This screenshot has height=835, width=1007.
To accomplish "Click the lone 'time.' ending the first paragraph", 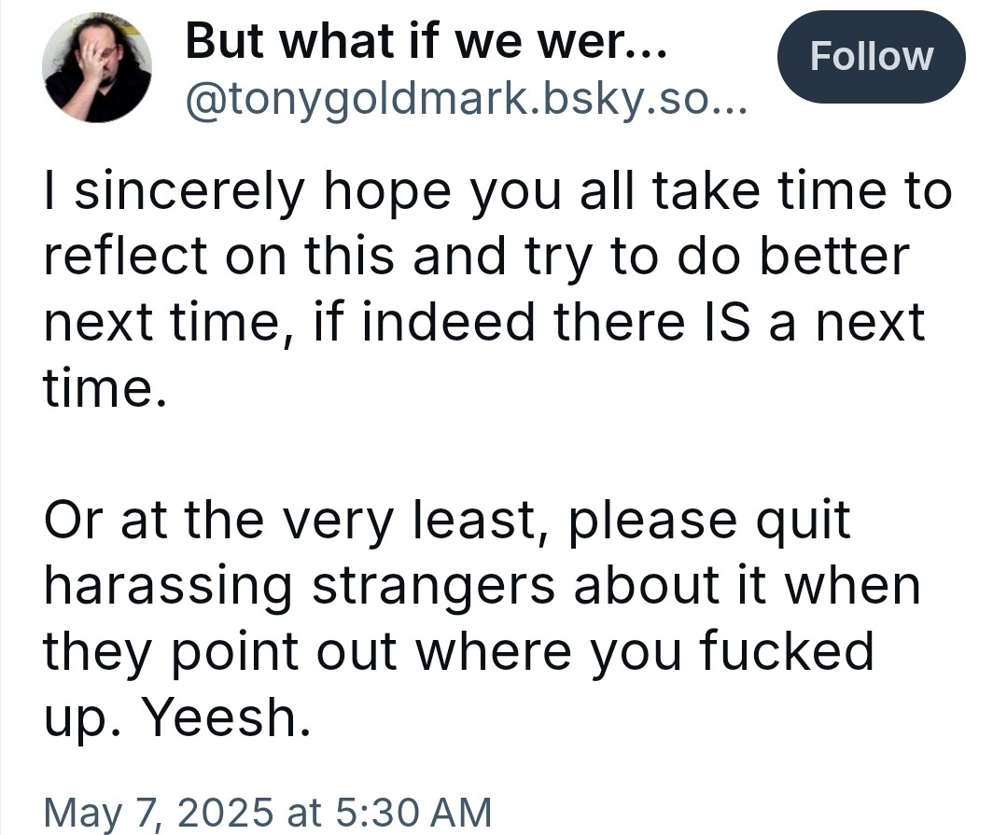I will point(105,388).
